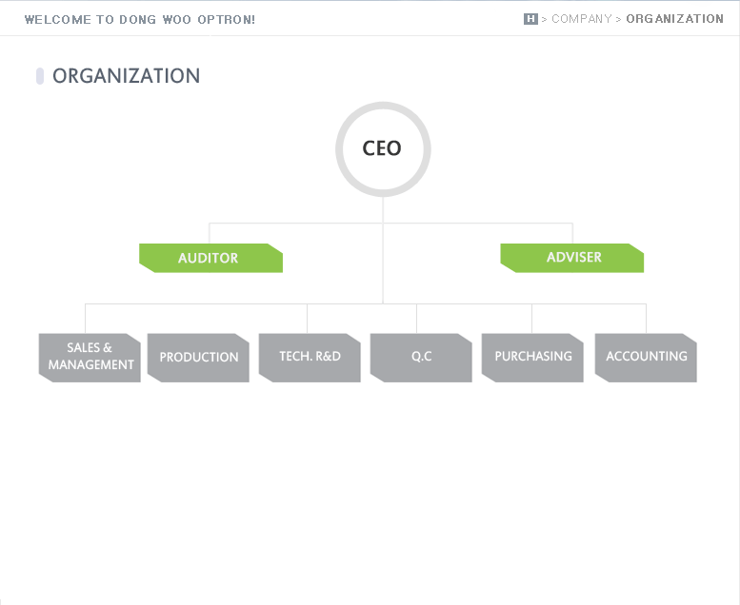Click the ORGANIZATION breadcrumb item
This screenshot has height=605, width=740.
674,19
